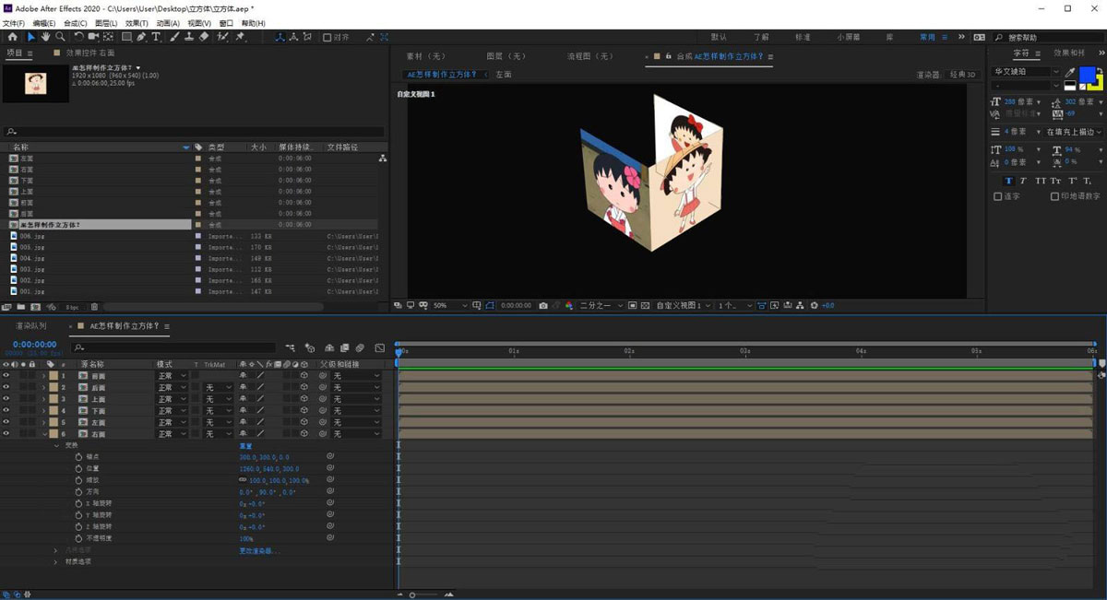Open the 合成(C) menu

76,23
